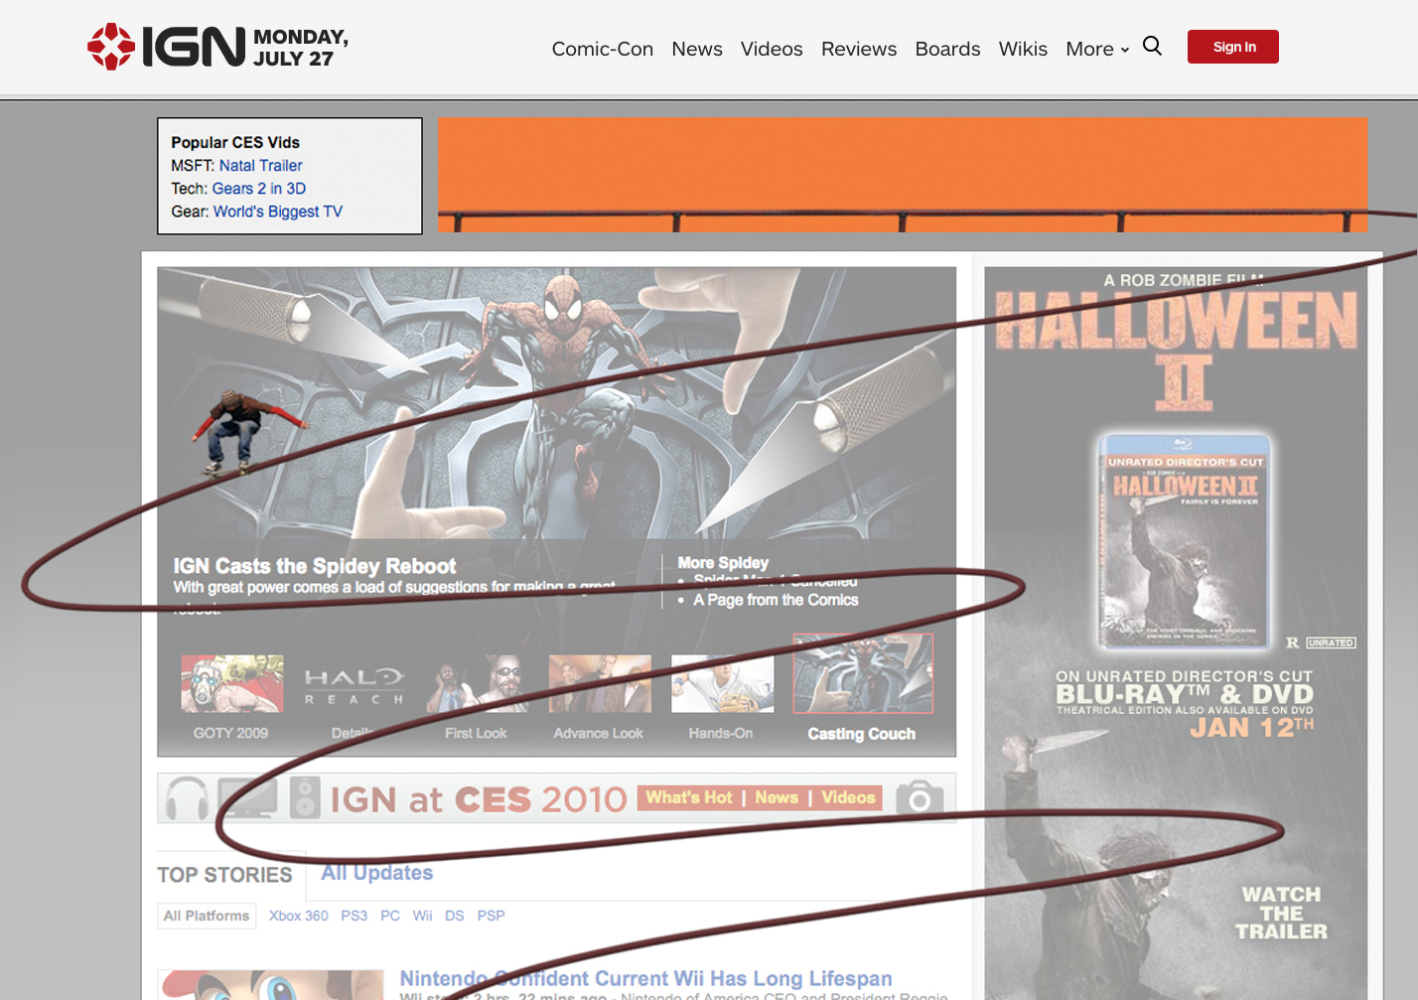Image resolution: width=1418 pixels, height=1000 pixels.
Task: Filter stories by DS
Action: (455, 916)
